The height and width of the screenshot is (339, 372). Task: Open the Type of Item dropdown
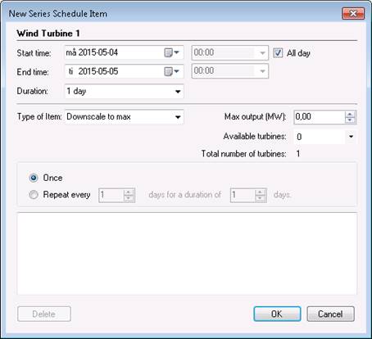tap(178, 117)
